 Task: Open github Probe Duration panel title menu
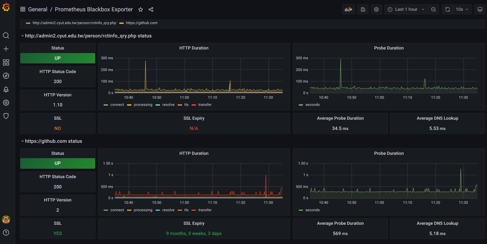[x=389, y=153]
